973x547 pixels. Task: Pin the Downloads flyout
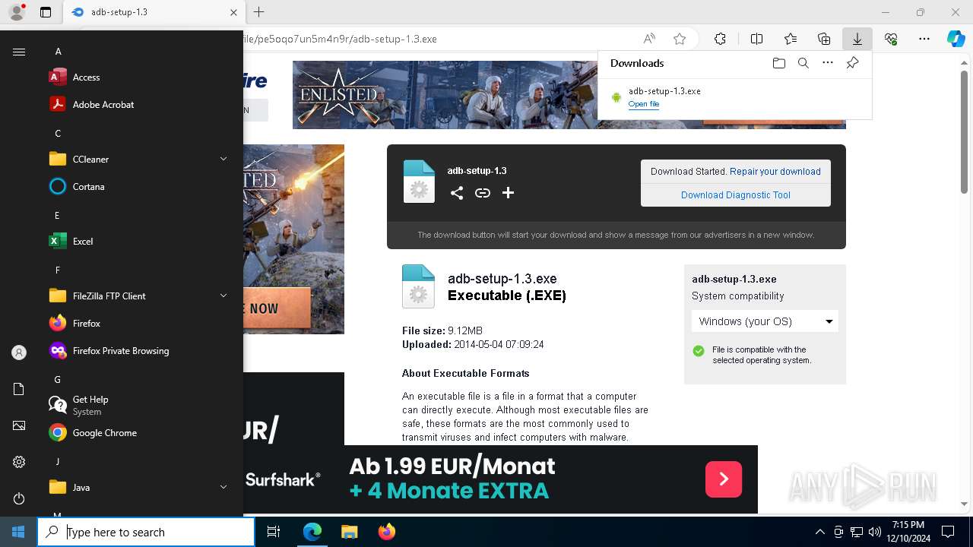pyautogui.click(x=852, y=63)
